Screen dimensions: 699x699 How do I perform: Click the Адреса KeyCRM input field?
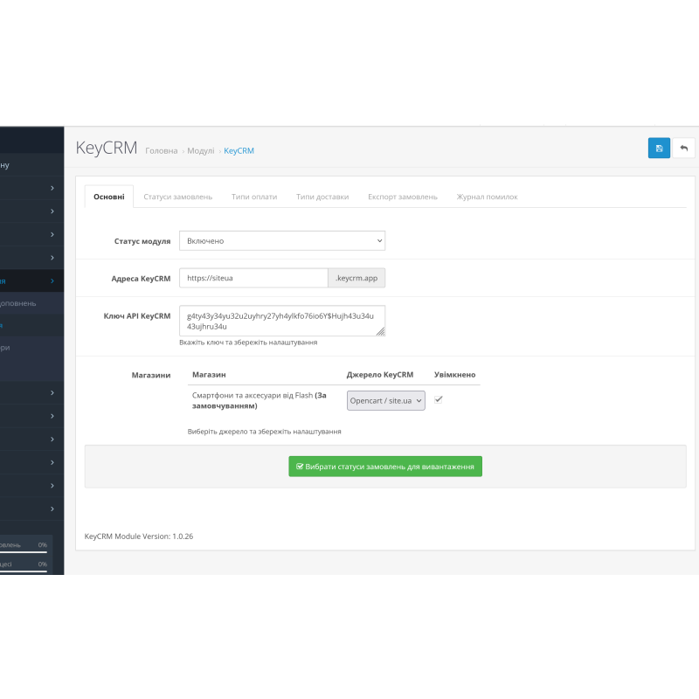point(253,278)
